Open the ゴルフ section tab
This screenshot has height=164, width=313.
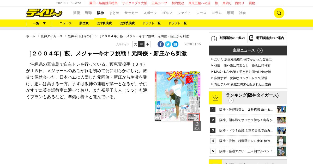[x=167, y=13]
